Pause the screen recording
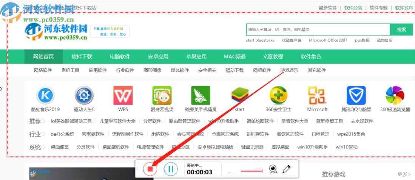The width and height of the screenshot is (415, 180). pyautogui.click(x=171, y=169)
